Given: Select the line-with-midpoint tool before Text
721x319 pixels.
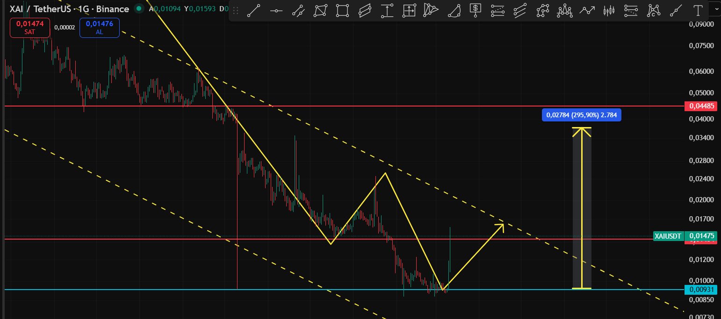Looking at the screenshot, I should point(676,10).
